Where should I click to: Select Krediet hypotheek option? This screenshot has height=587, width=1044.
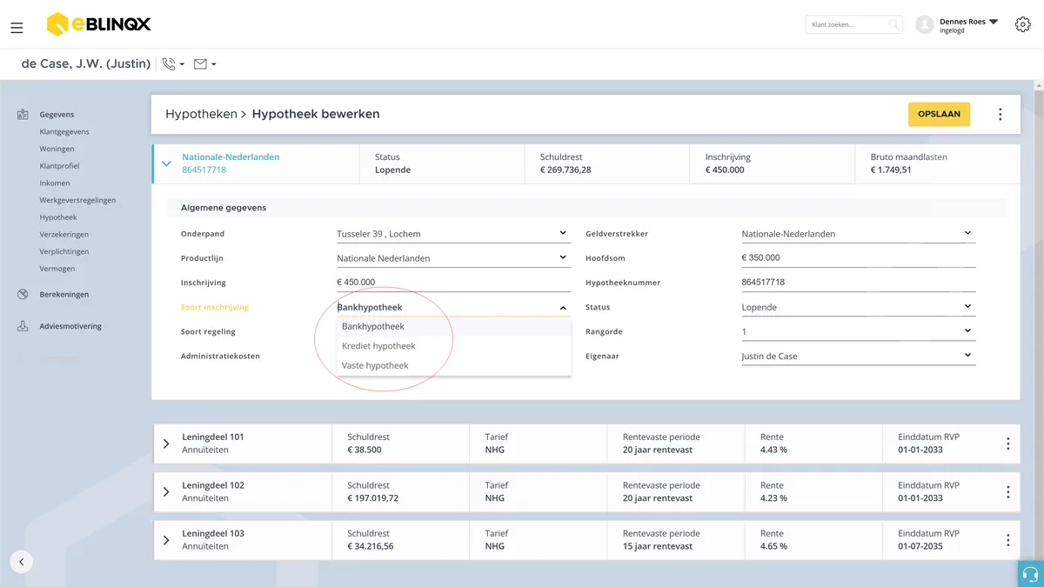453,346
